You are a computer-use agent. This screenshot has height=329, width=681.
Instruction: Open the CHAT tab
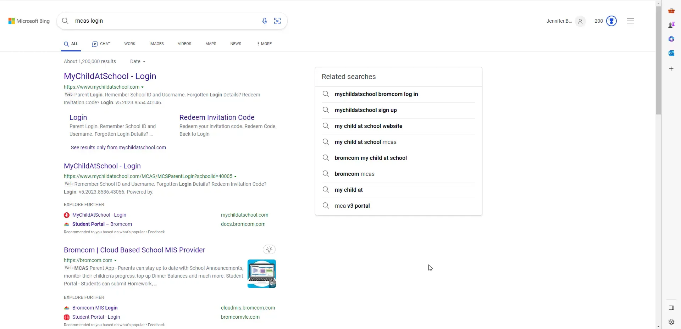tap(101, 44)
